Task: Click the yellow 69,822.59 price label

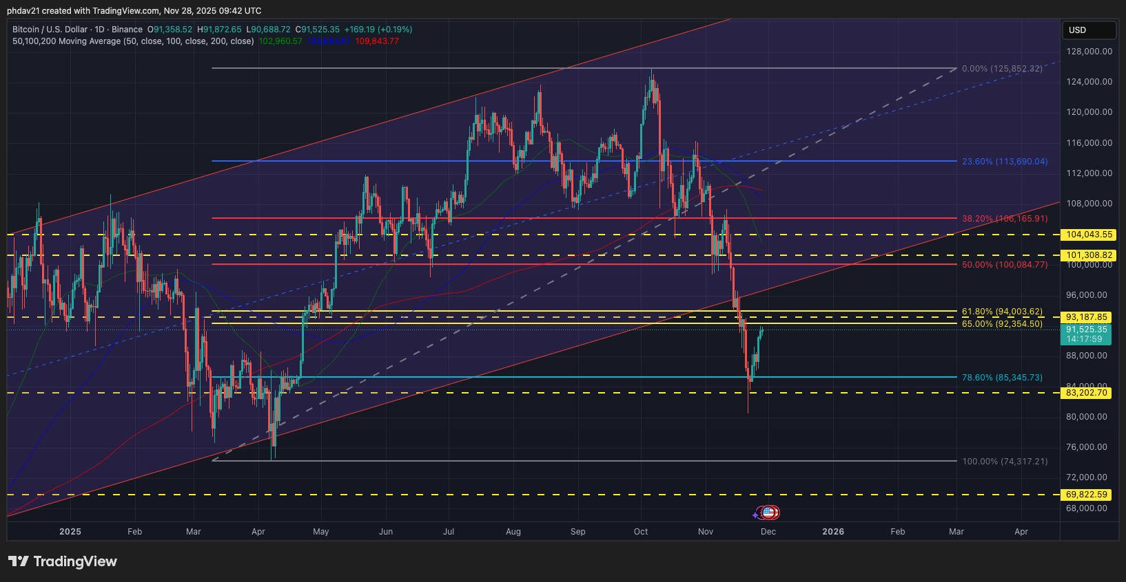Action: click(x=1086, y=495)
